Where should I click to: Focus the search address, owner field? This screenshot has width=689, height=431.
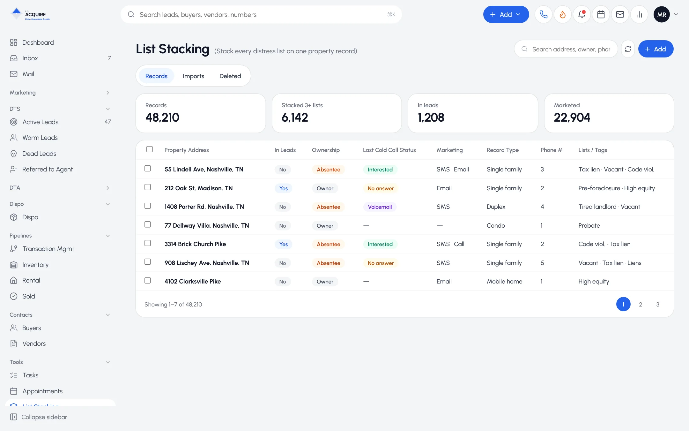click(x=566, y=49)
